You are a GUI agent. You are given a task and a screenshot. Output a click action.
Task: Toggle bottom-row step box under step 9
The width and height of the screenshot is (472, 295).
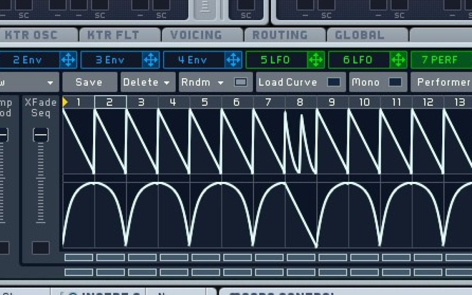point(333,272)
